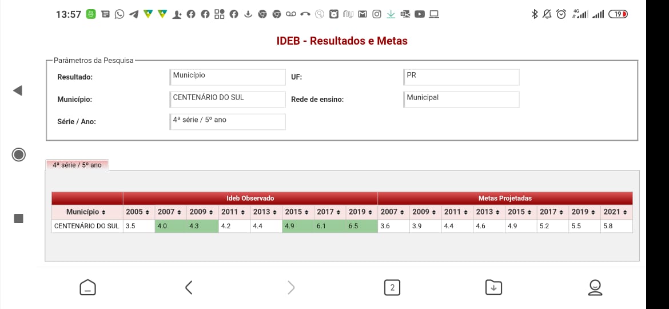Screen dimensions: 669x309
Task: Click the Ideb Observado header
Action: pyautogui.click(x=250, y=199)
